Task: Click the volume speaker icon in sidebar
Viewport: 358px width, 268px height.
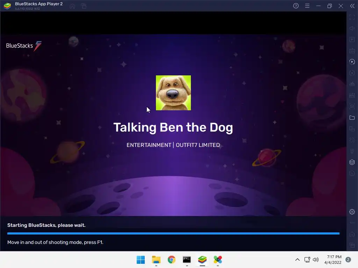Action: tap(352, 28)
